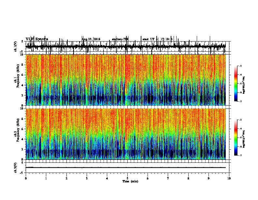The width and height of the screenshot is (258, 200).
Task: Click the '4' kHz tick on ch.2 spectrogram
Action: click(x=22, y=139)
